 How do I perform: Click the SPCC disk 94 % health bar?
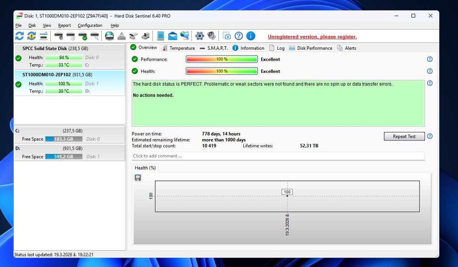coord(64,58)
